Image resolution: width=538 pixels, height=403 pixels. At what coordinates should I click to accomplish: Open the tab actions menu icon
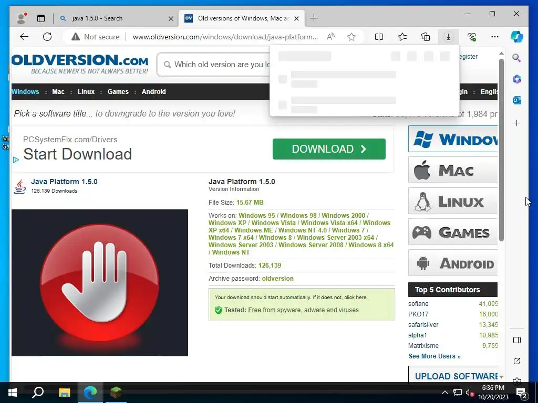[41, 18]
